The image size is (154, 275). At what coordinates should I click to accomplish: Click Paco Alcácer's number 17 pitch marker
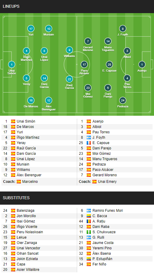point(84,64)
